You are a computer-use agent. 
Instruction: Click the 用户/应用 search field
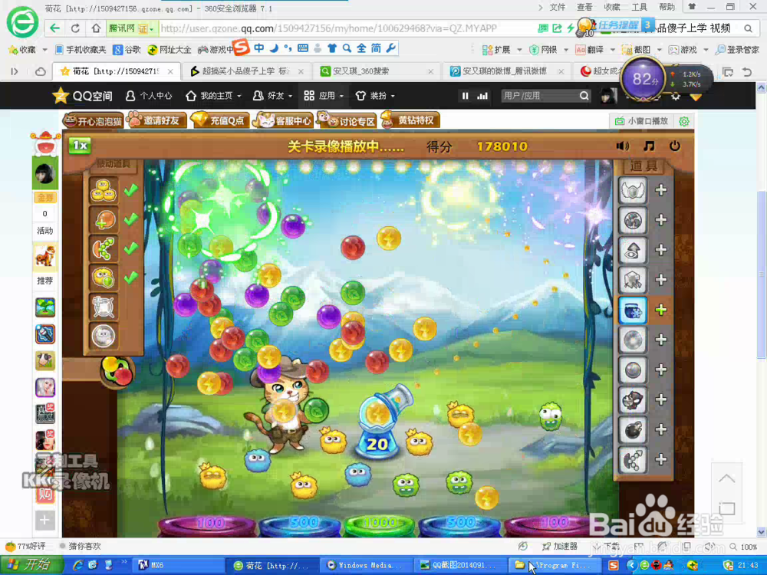[x=541, y=96]
